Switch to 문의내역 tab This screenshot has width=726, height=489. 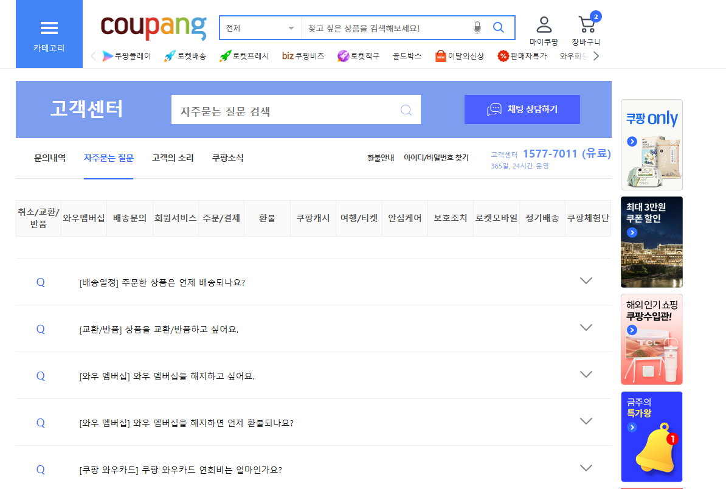(x=50, y=158)
